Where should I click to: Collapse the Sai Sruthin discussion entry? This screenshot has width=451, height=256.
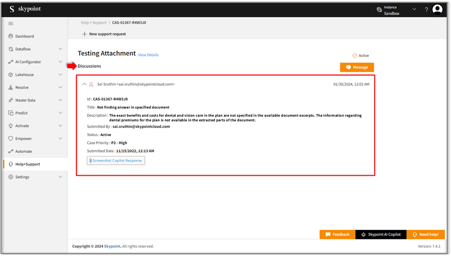point(85,85)
